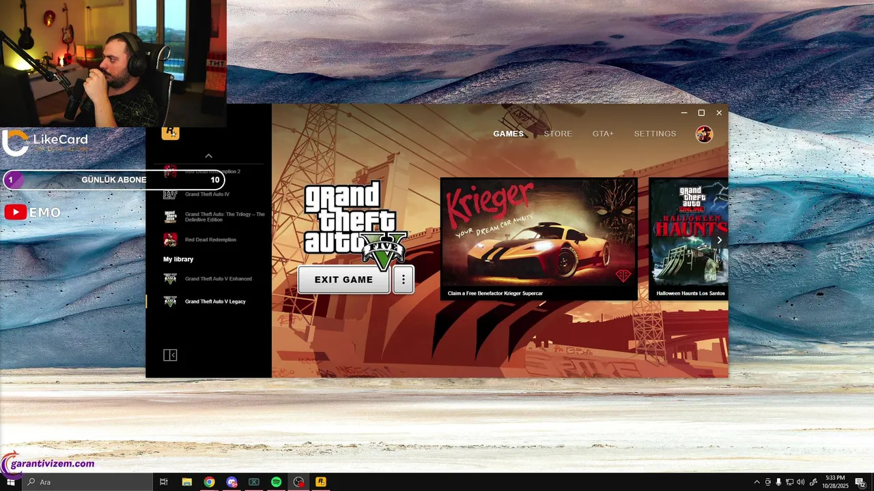874x491 pixels.
Task: Click the taskbar search box 'Ara'
Action: [87, 482]
